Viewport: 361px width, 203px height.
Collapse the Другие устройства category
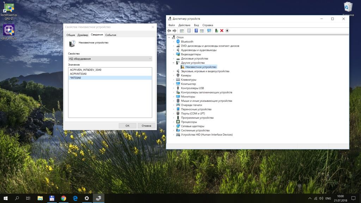[173, 63]
